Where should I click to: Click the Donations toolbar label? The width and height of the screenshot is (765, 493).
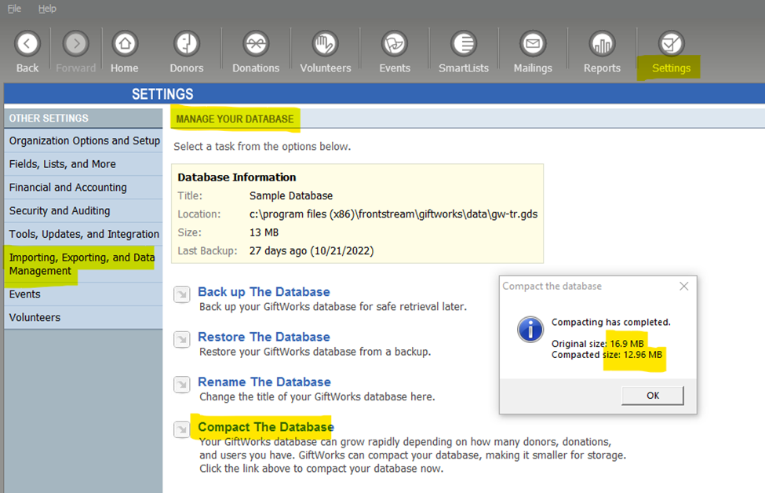pos(256,68)
